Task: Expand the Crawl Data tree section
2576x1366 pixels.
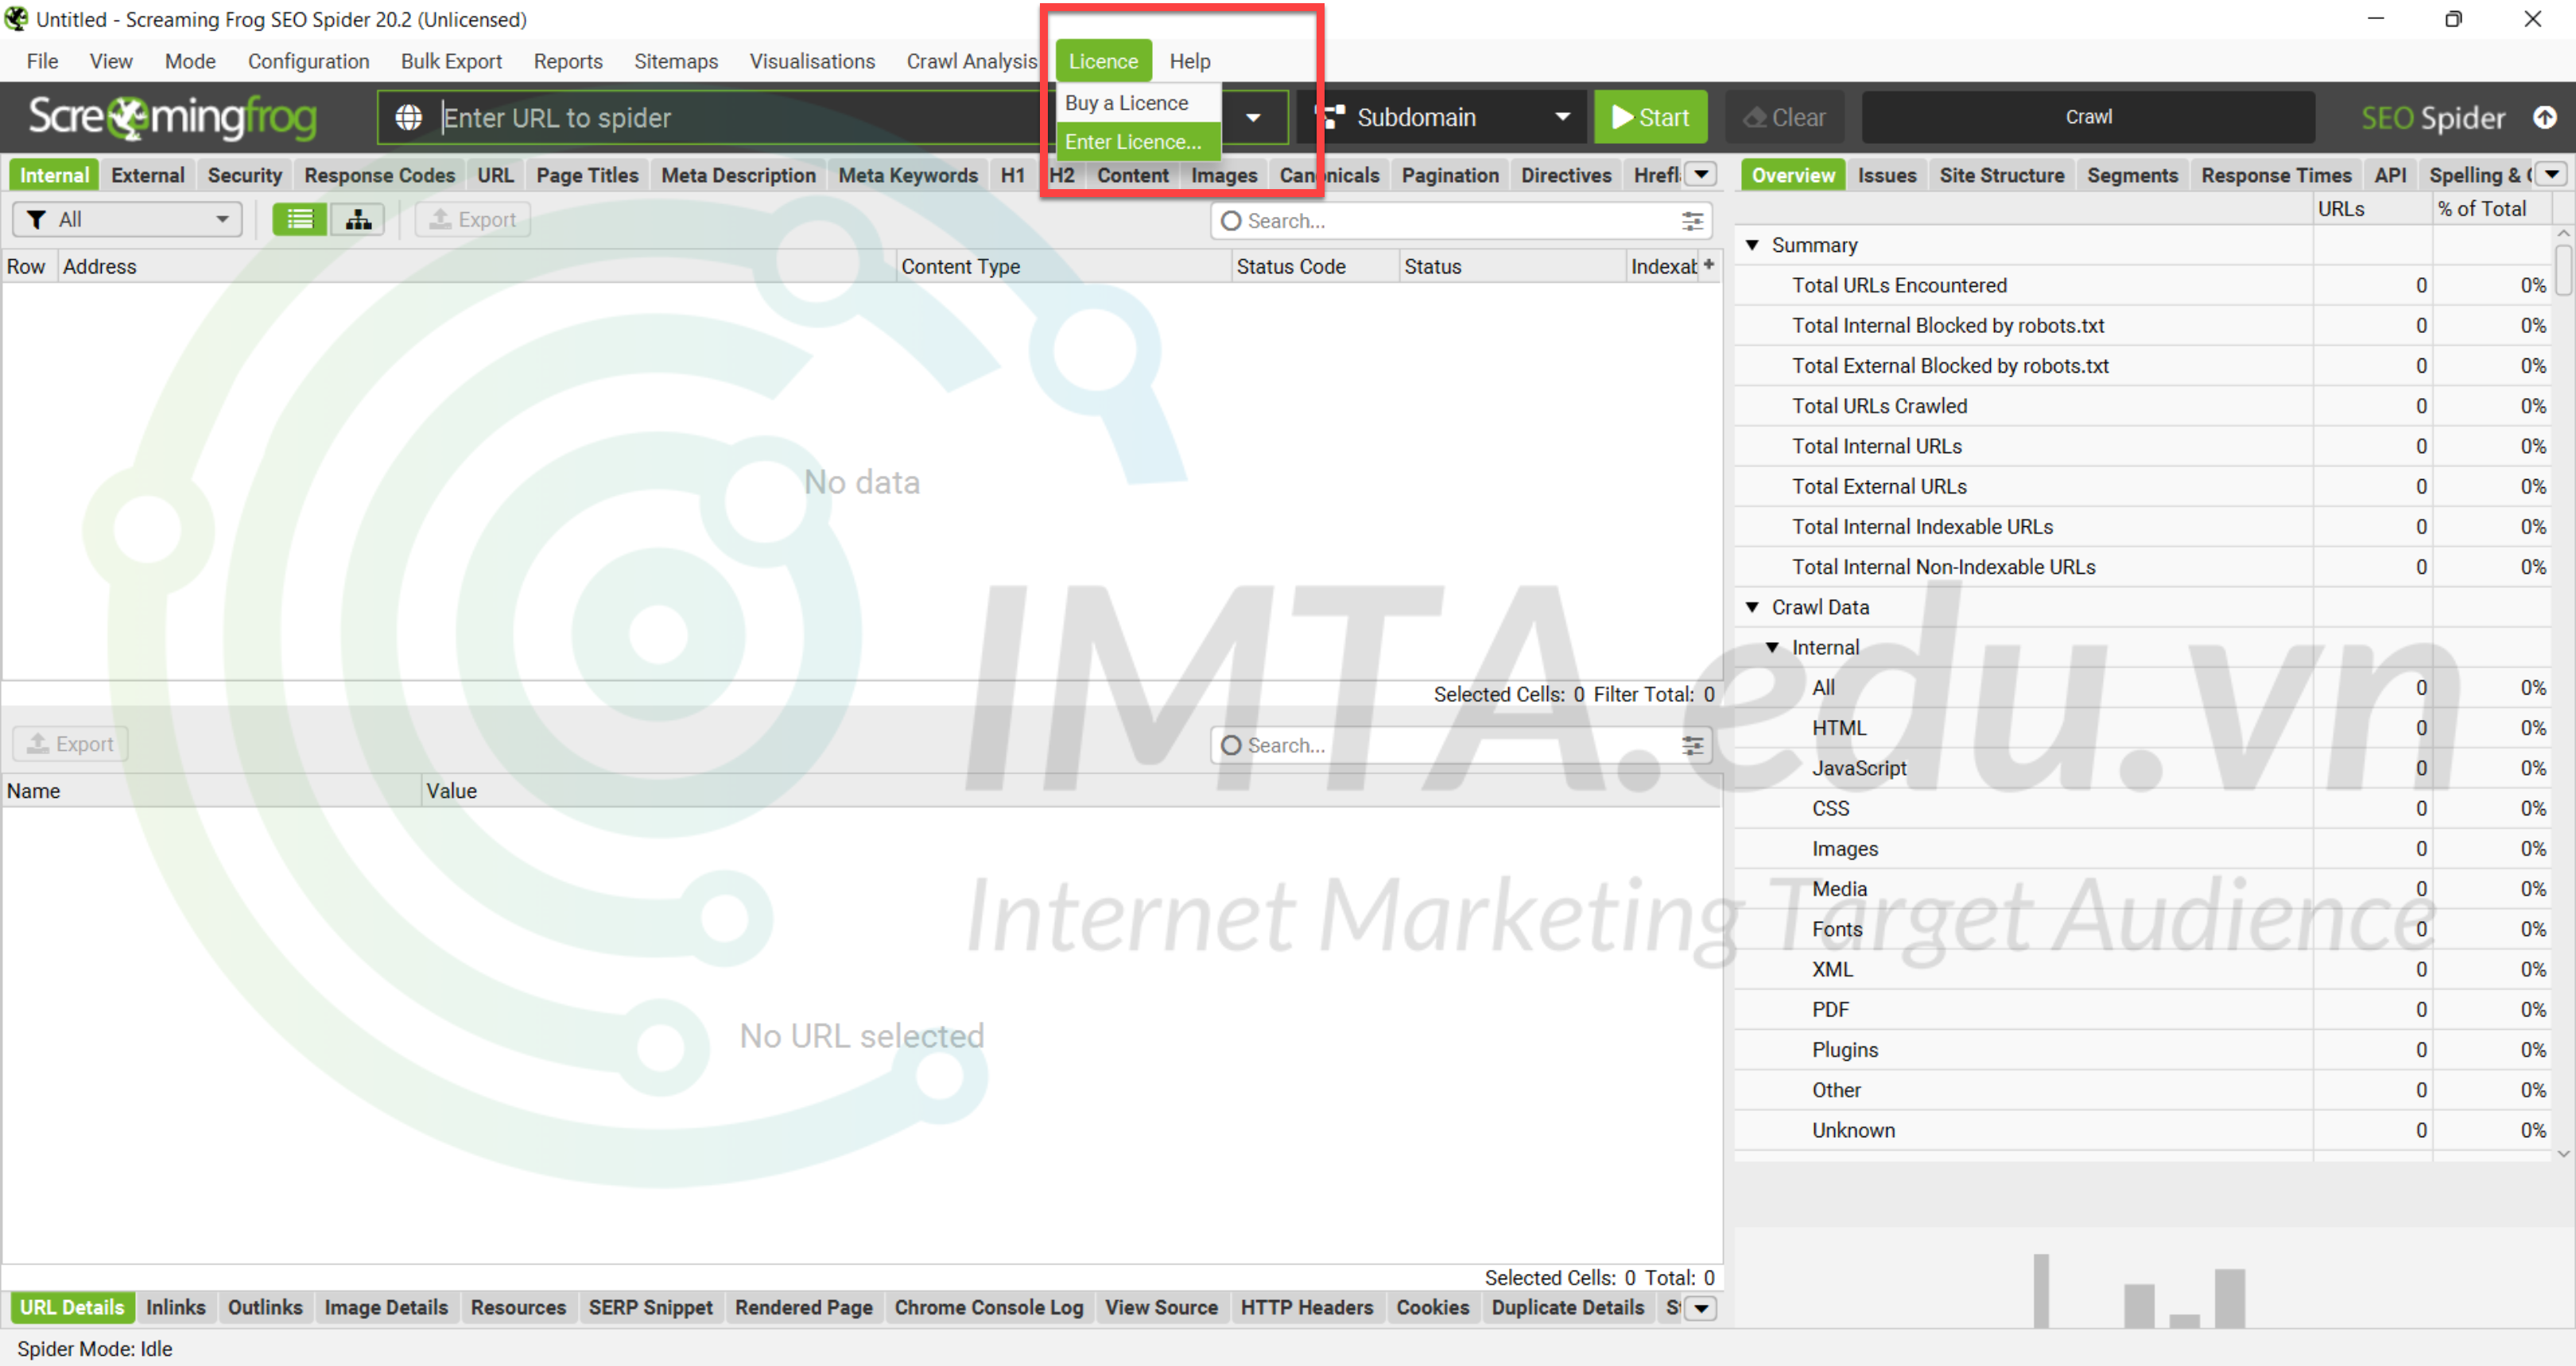Action: tap(1760, 606)
